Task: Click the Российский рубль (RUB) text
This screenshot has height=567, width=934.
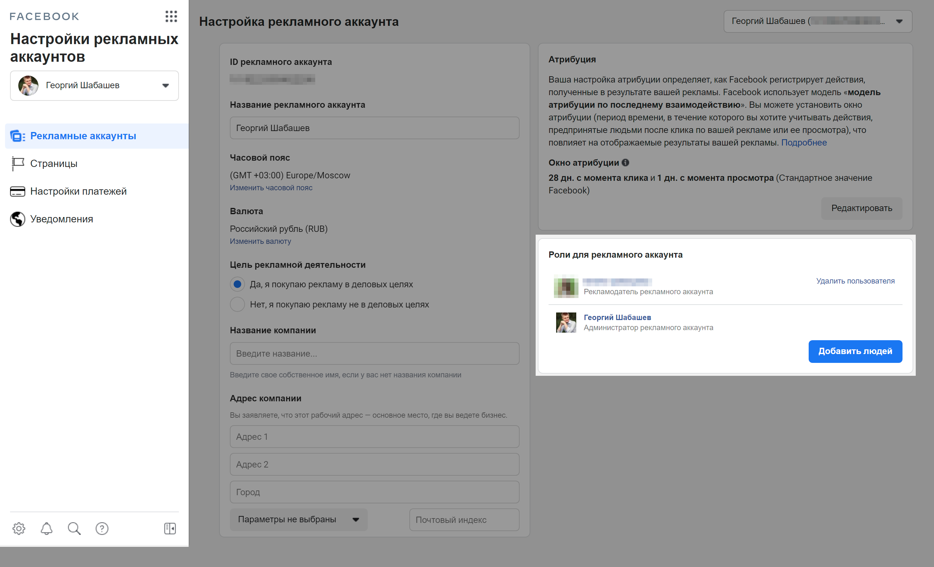Action: 279,229
